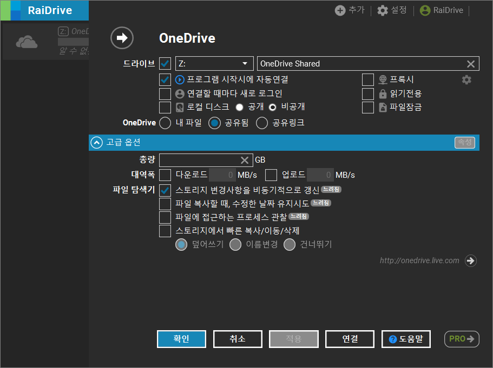Image resolution: width=493 pixels, height=368 pixels.
Task: Select Shared (공유됨) radio button
Action: 214,123
